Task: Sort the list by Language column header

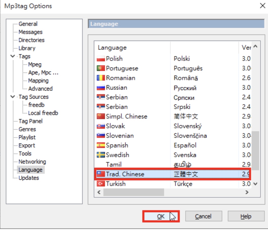Action: click(132, 48)
